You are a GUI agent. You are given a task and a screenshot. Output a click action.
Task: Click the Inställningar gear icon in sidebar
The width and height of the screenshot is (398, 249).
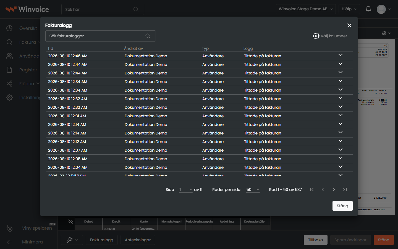coord(9,97)
